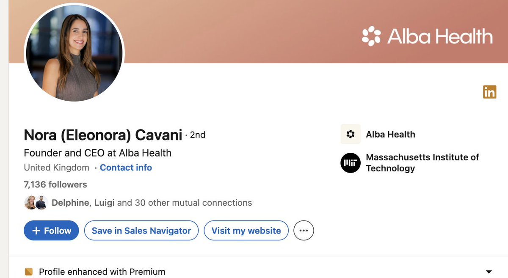
Task: Open the mutual connections avatar pair
Action: click(35, 203)
